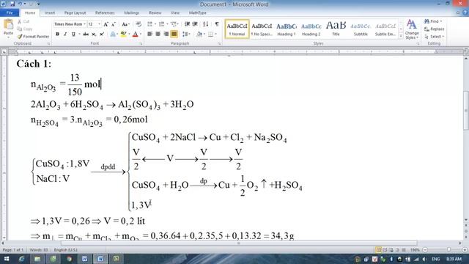
Task: Open the Paragraph dialog launcher
Action: pyautogui.click(x=219, y=44)
